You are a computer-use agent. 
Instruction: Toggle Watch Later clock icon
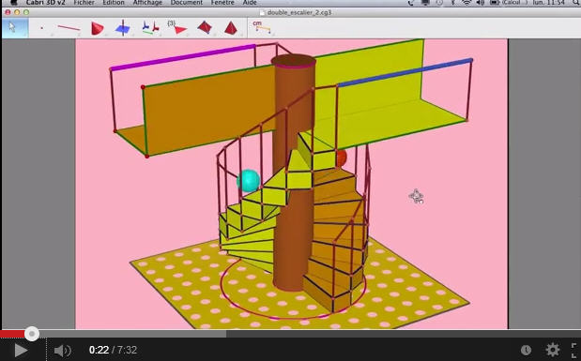[527, 350]
